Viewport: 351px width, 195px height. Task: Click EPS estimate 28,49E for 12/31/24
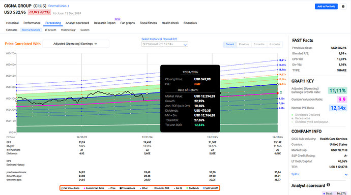147,142
